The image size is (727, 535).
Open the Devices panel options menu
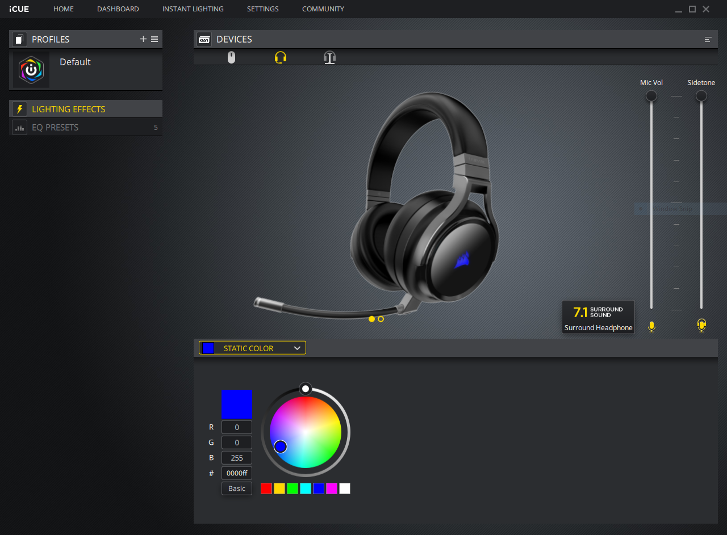tap(708, 39)
